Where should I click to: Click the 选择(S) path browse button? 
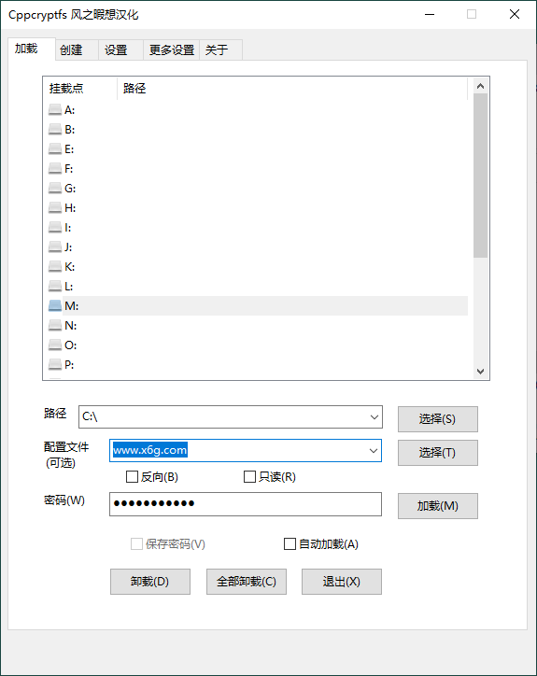(437, 419)
